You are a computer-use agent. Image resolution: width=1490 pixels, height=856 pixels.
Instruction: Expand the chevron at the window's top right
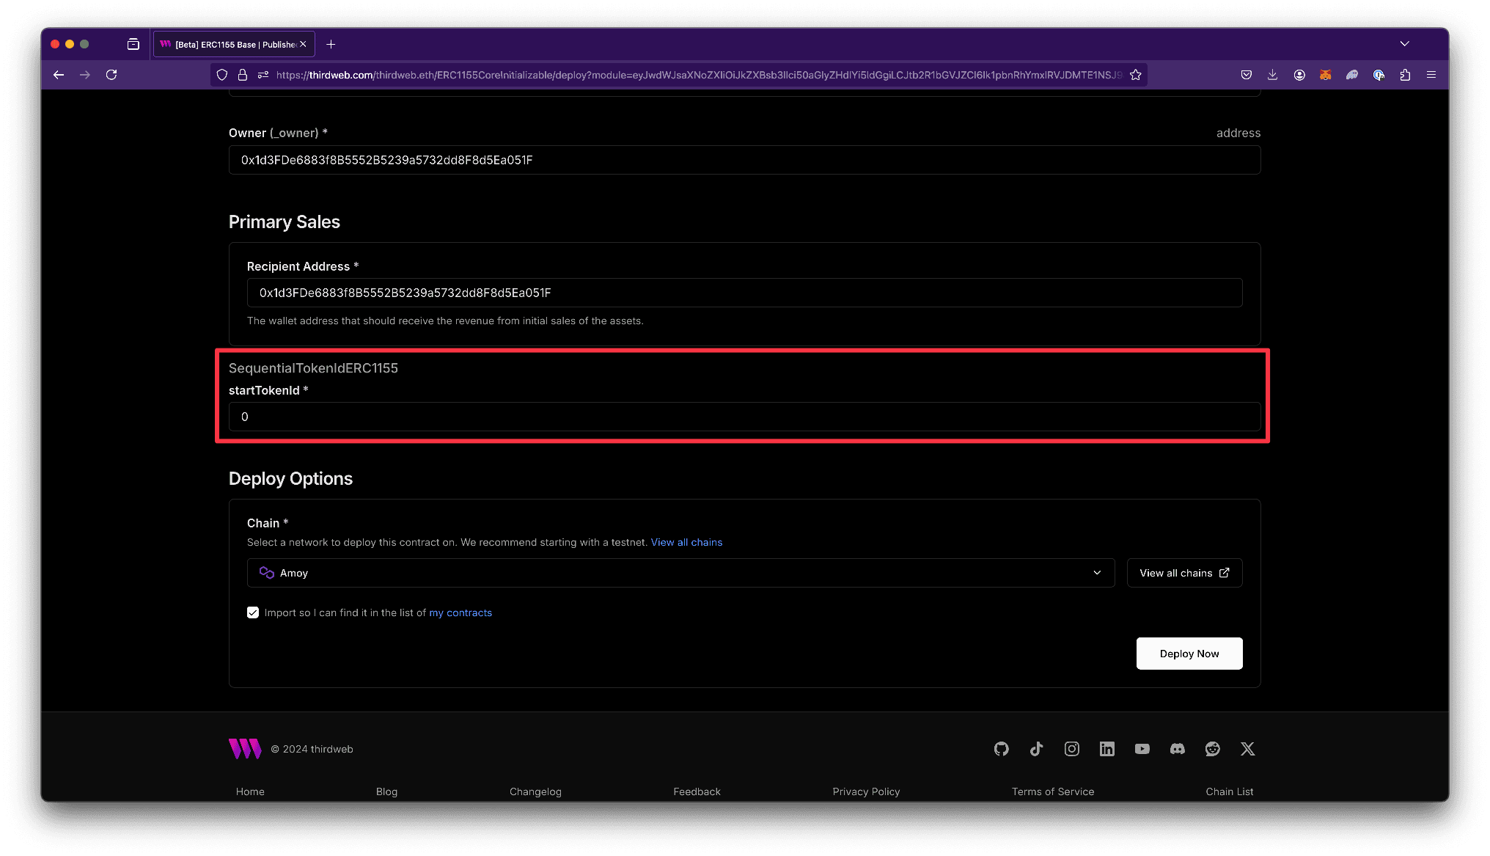1404,44
